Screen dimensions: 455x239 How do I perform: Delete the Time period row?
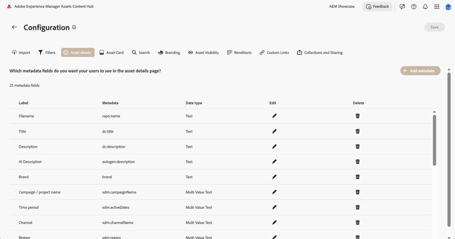pyautogui.click(x=357, y=207)
